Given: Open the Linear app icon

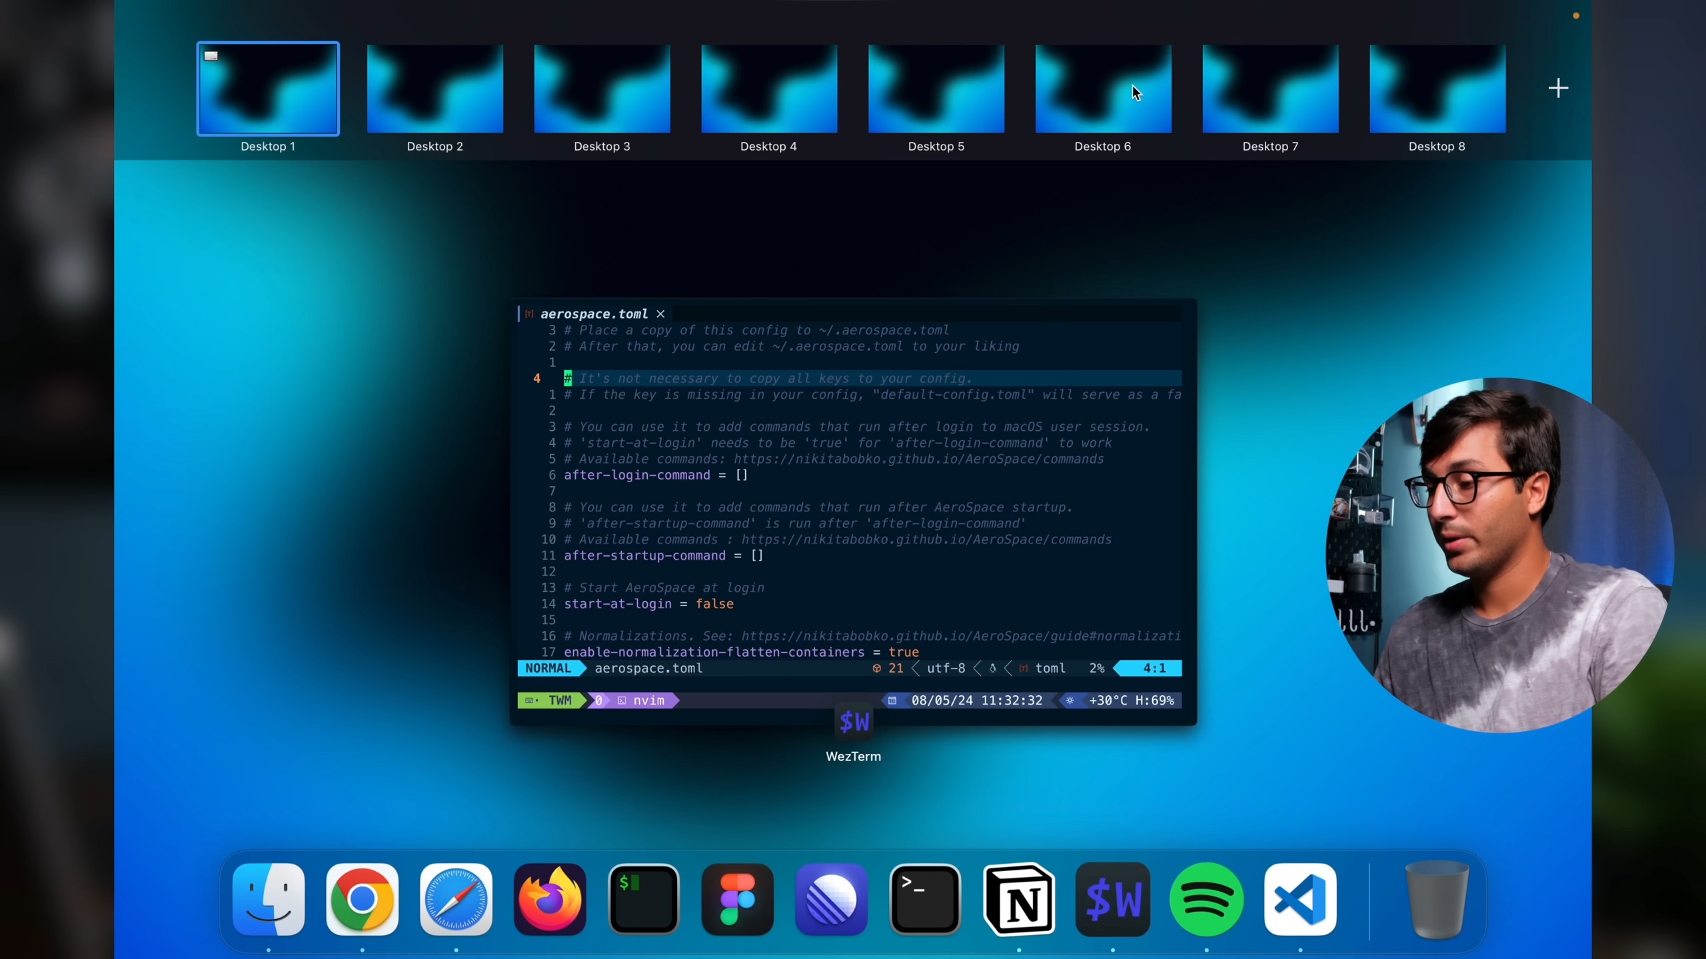Looking at the screenshot, I should (x=831, y=899).
